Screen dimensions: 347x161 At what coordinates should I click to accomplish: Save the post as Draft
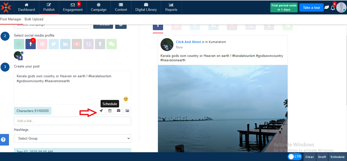[322, 157]
